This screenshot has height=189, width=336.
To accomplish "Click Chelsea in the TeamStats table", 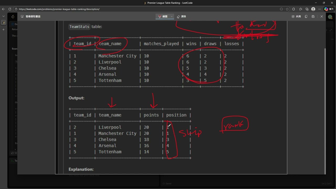I will [107, 68].
